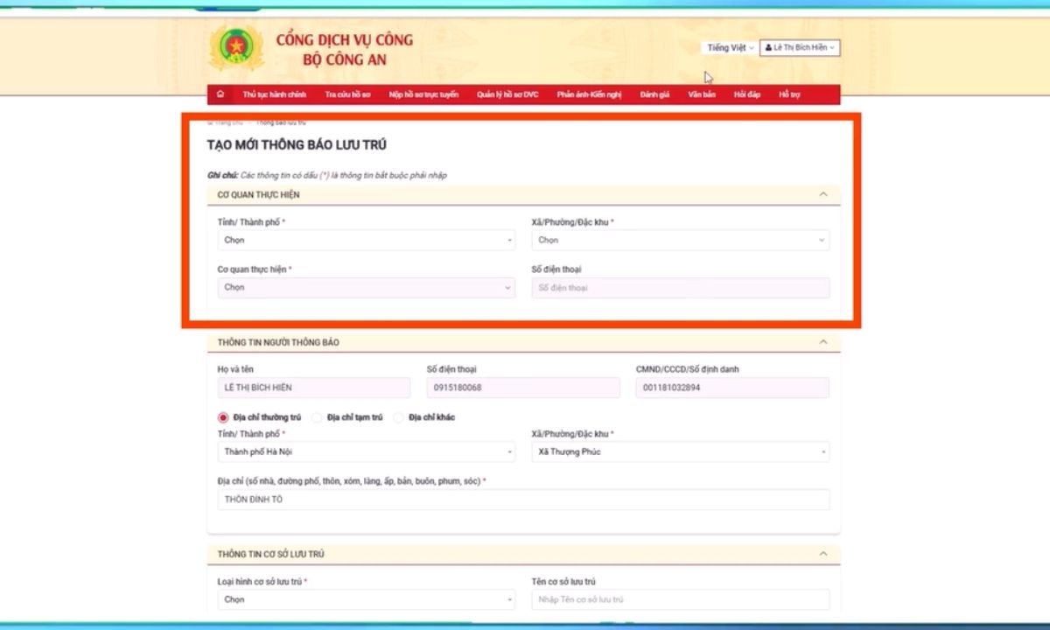Collapse the Thông tin người thông báo section

[x=822, y=342]
